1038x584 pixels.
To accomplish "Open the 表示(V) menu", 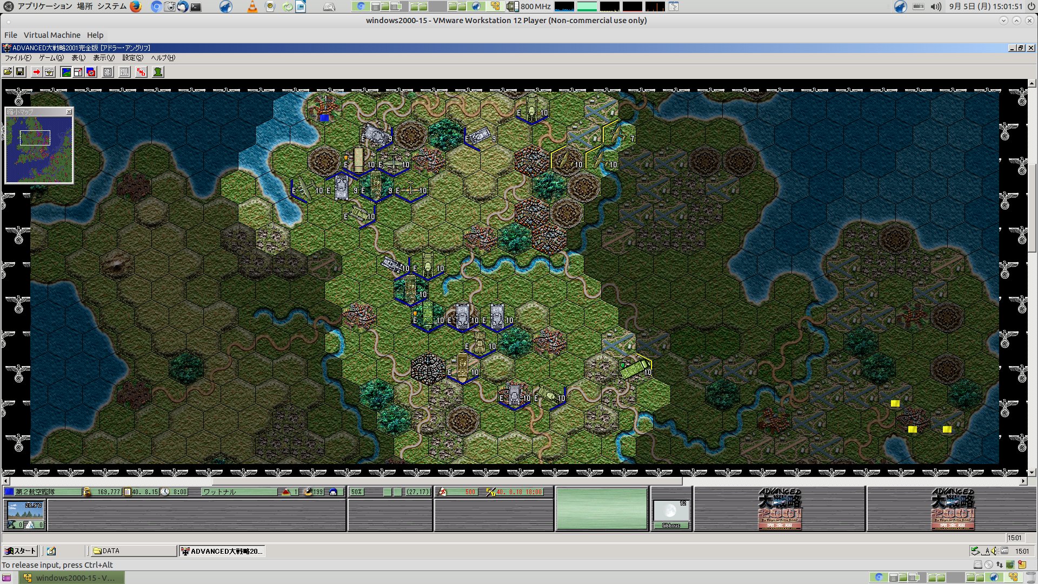I will [104, 58].
